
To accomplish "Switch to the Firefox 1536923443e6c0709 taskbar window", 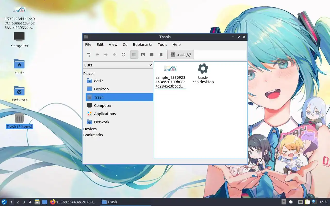I will tap(73, 202).
